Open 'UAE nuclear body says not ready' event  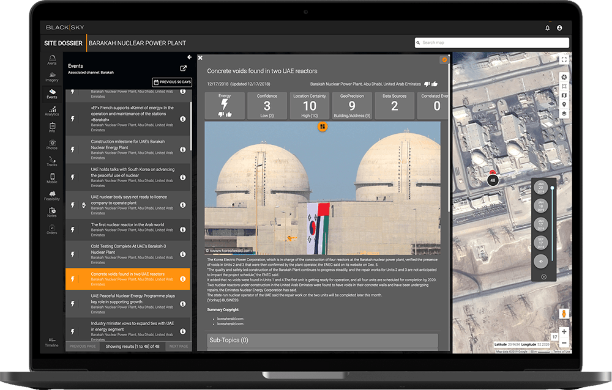coord(128,205)
